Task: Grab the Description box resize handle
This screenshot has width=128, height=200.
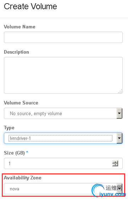Action: tap(120, 91)
